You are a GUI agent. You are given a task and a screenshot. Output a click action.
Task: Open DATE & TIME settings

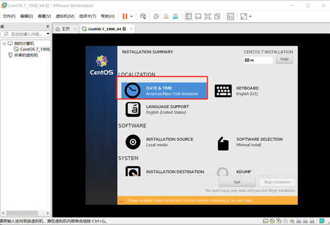coord(164,91)
